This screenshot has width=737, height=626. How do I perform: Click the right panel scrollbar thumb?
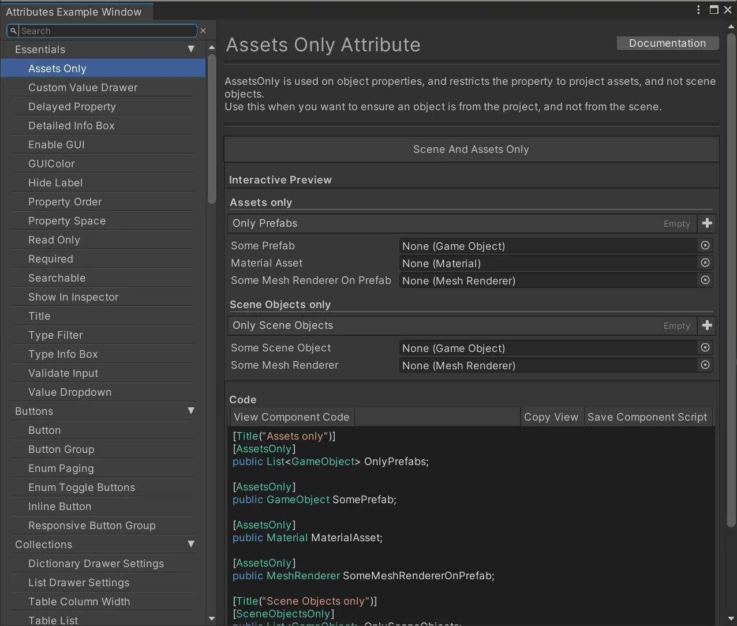tap(731, 280)
